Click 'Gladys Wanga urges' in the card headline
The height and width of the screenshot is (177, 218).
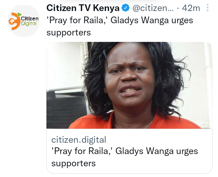(157, 151)
